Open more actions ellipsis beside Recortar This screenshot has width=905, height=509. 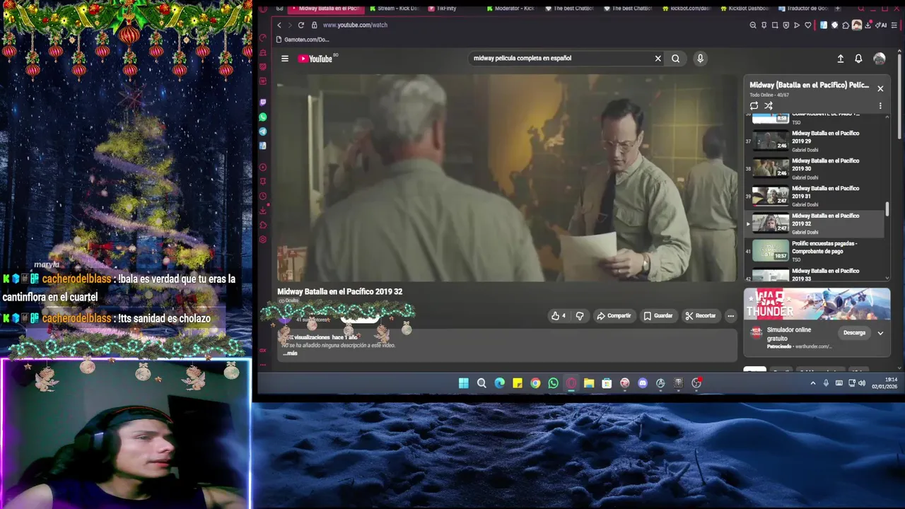(730, 316)
